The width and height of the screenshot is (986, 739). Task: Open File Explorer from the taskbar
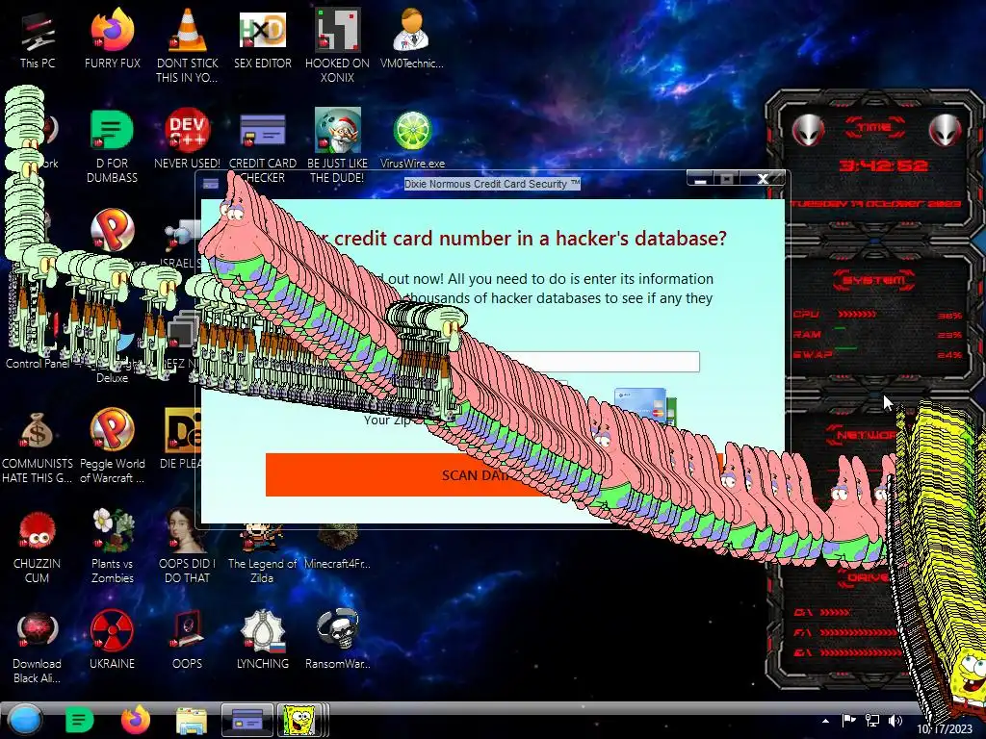click(192, 721)
